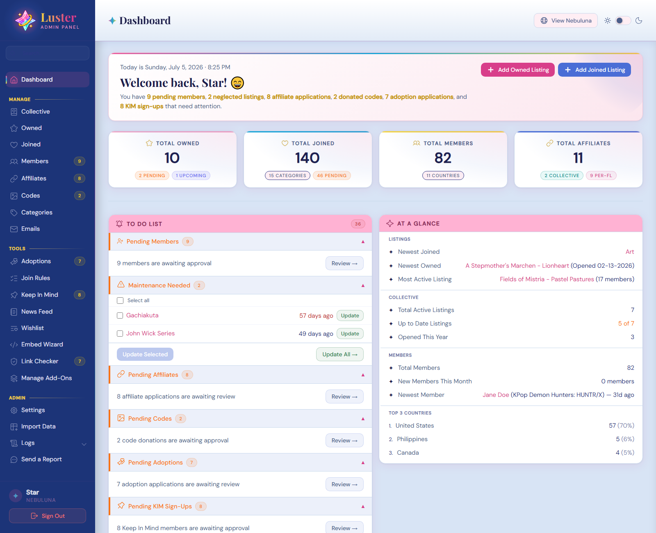Click the Link Checker shield icon
The width and height of the screenshot is (656, 533).
click(x=14, y=361)
